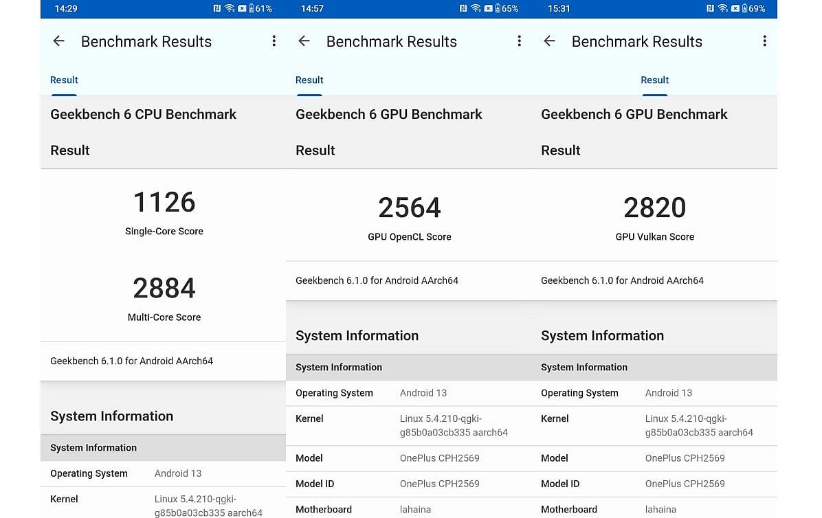Tap the 1126 Single-Core Score
Viewport: 822px width, 518px height.
click(164, 202)
